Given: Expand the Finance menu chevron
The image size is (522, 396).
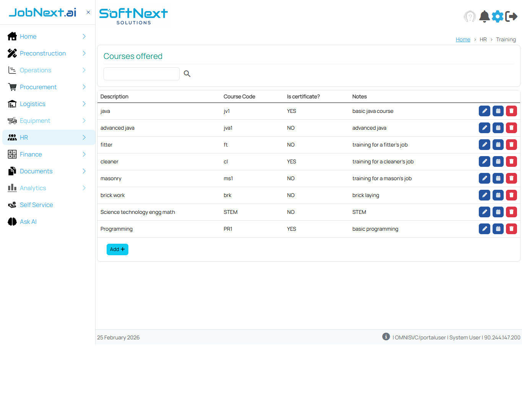Looking at the screenshot, I should 84,154.
